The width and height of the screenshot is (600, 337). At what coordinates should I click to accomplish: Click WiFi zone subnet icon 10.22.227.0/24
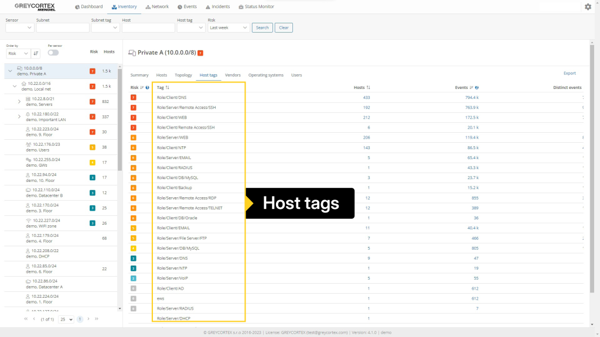coord(28,220)
